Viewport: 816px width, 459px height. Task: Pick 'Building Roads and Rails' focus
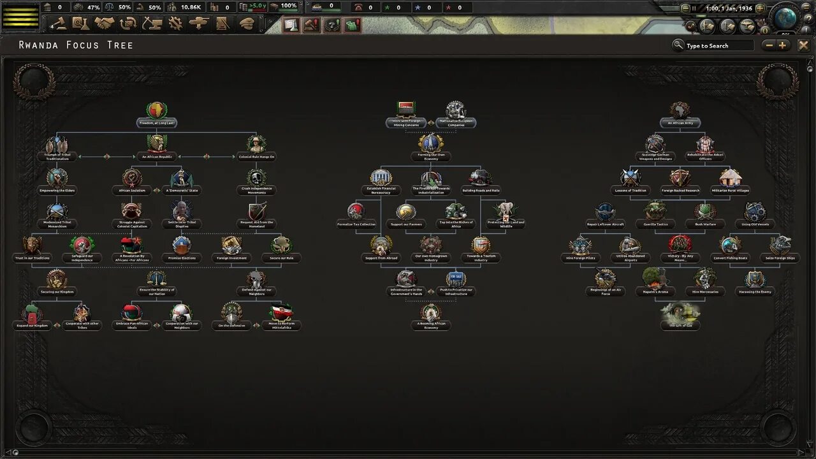tap(480, 182)
